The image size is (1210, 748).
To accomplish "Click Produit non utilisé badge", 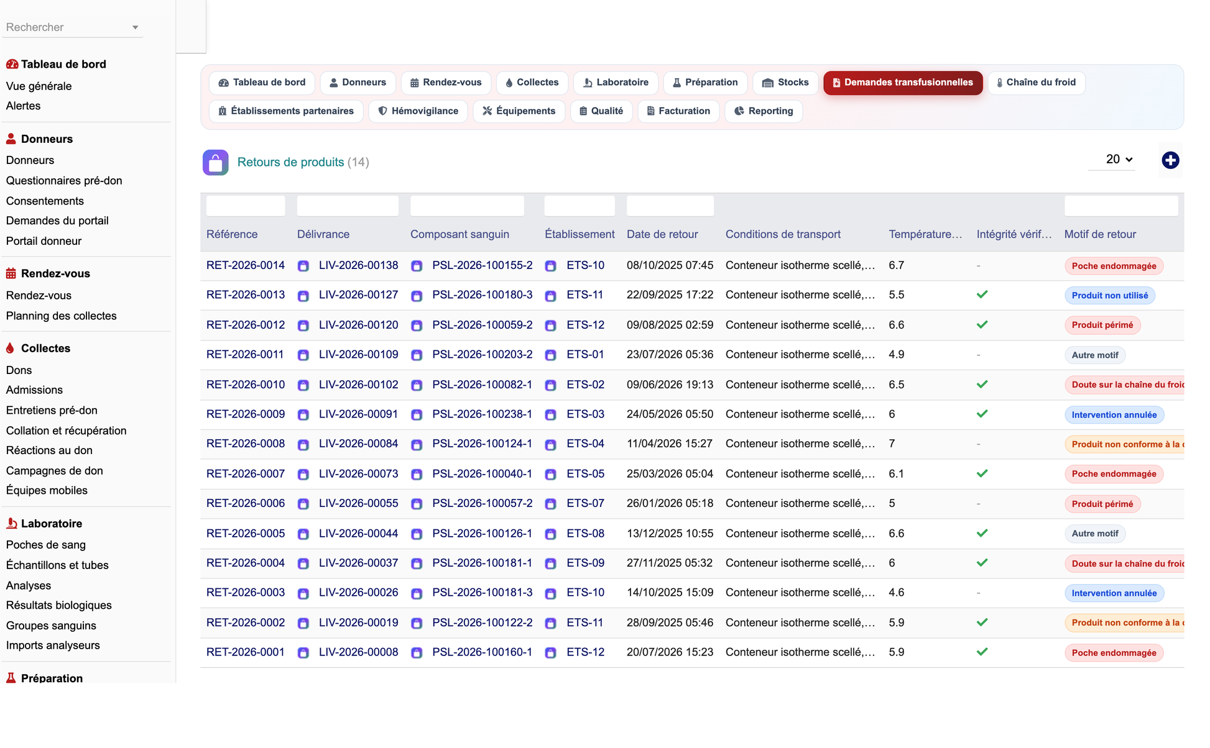I will [x=1109, y=296].
